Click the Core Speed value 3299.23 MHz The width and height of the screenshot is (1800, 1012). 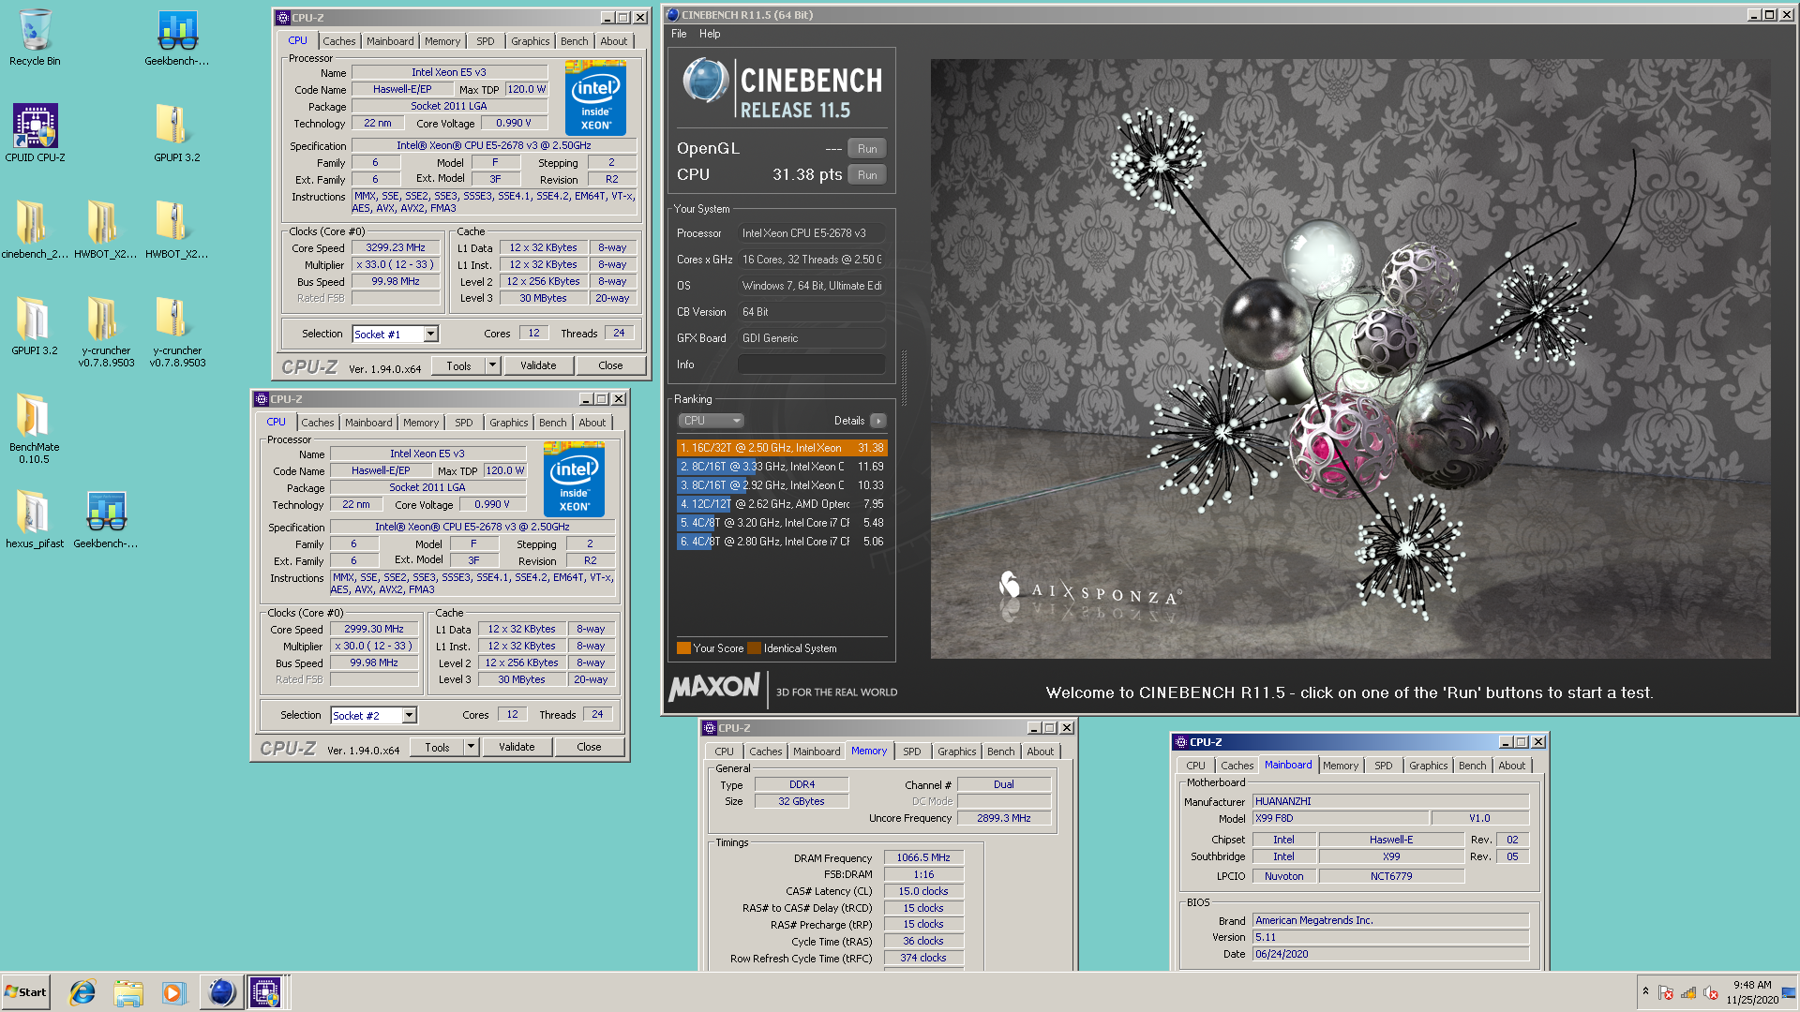pos(396,247)
